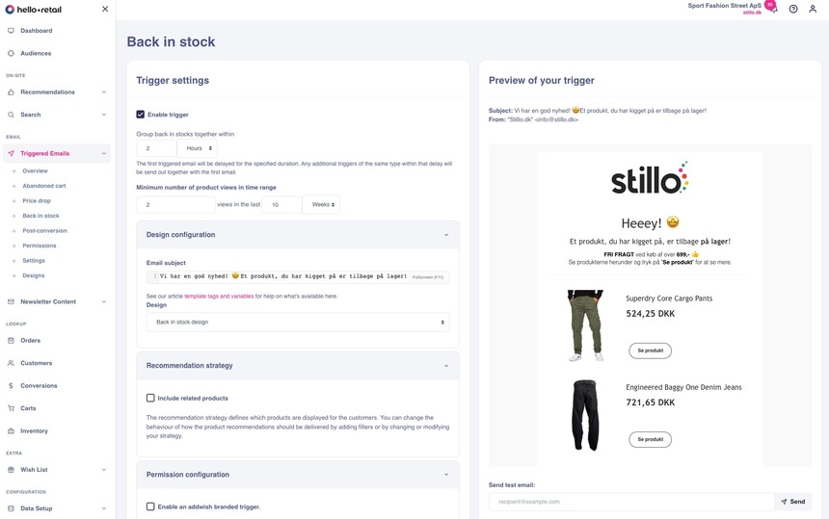Click the test email recipient field
Screen dimensions: 829x519
(x=631, y=502)
